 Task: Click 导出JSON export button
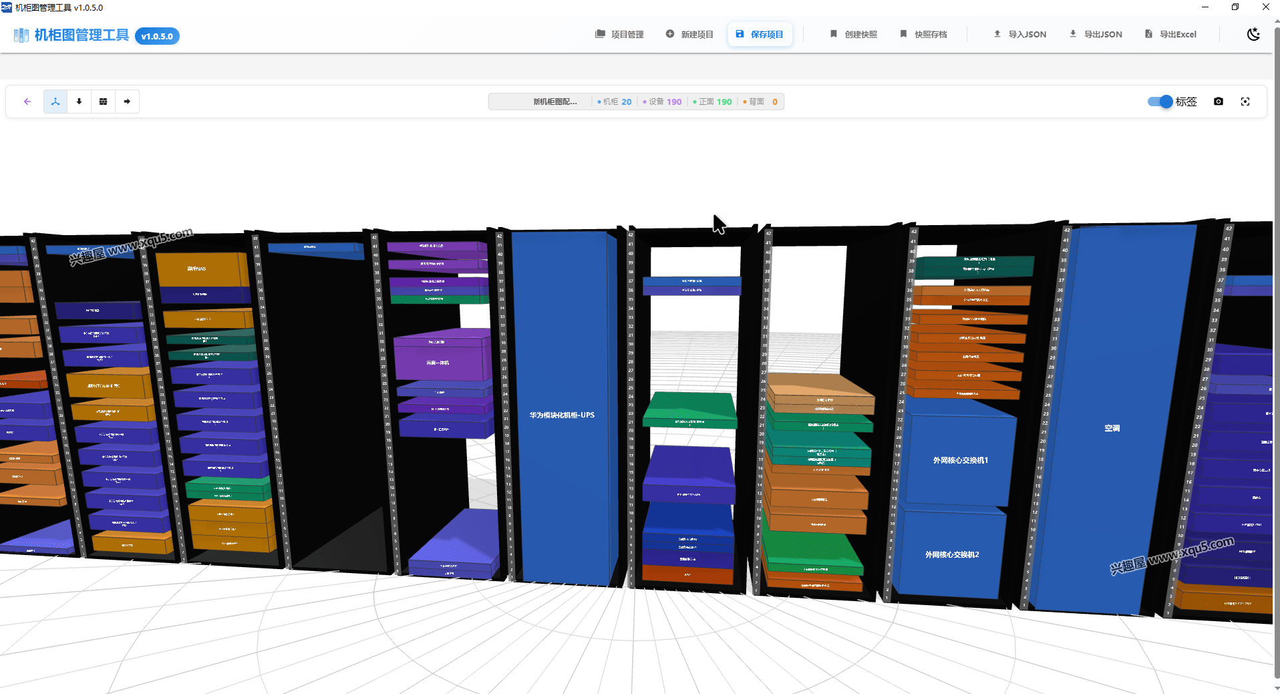pyautogui.click(x=1096, y=34)
